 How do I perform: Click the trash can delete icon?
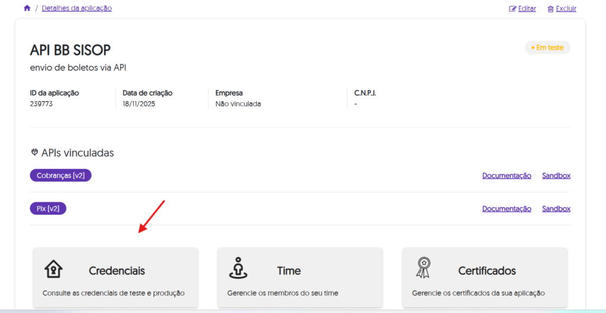[550, 9]
